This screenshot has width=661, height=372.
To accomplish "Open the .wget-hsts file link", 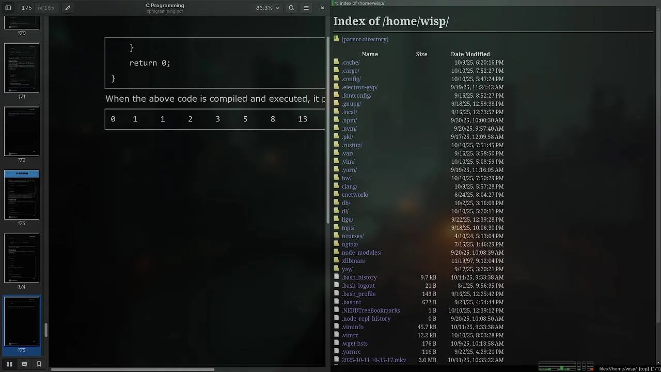I will point(354,344).
